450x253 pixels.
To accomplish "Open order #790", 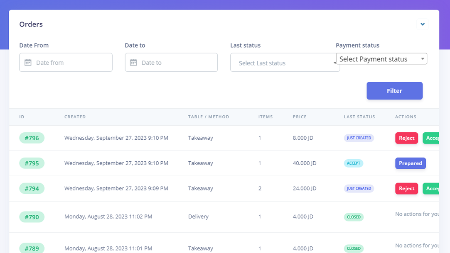I will (32, 217).
